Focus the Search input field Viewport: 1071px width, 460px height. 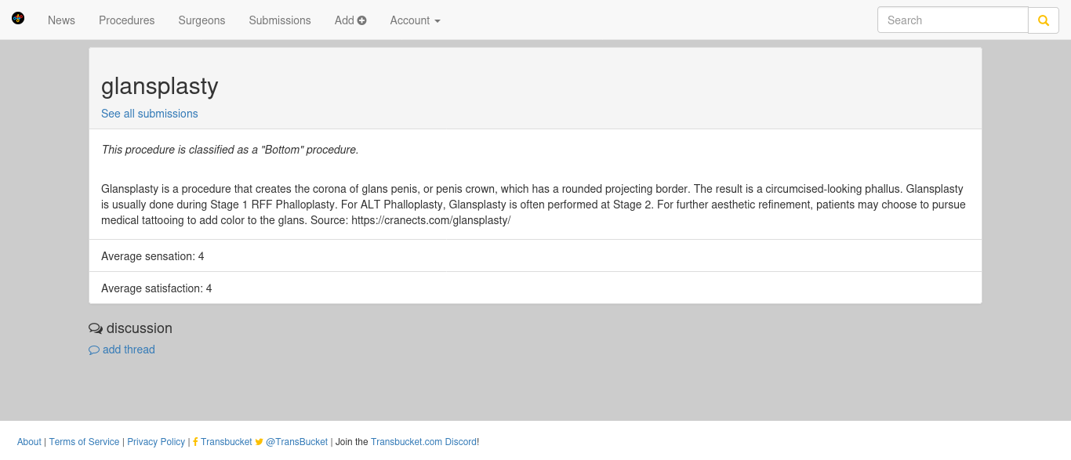953,20
